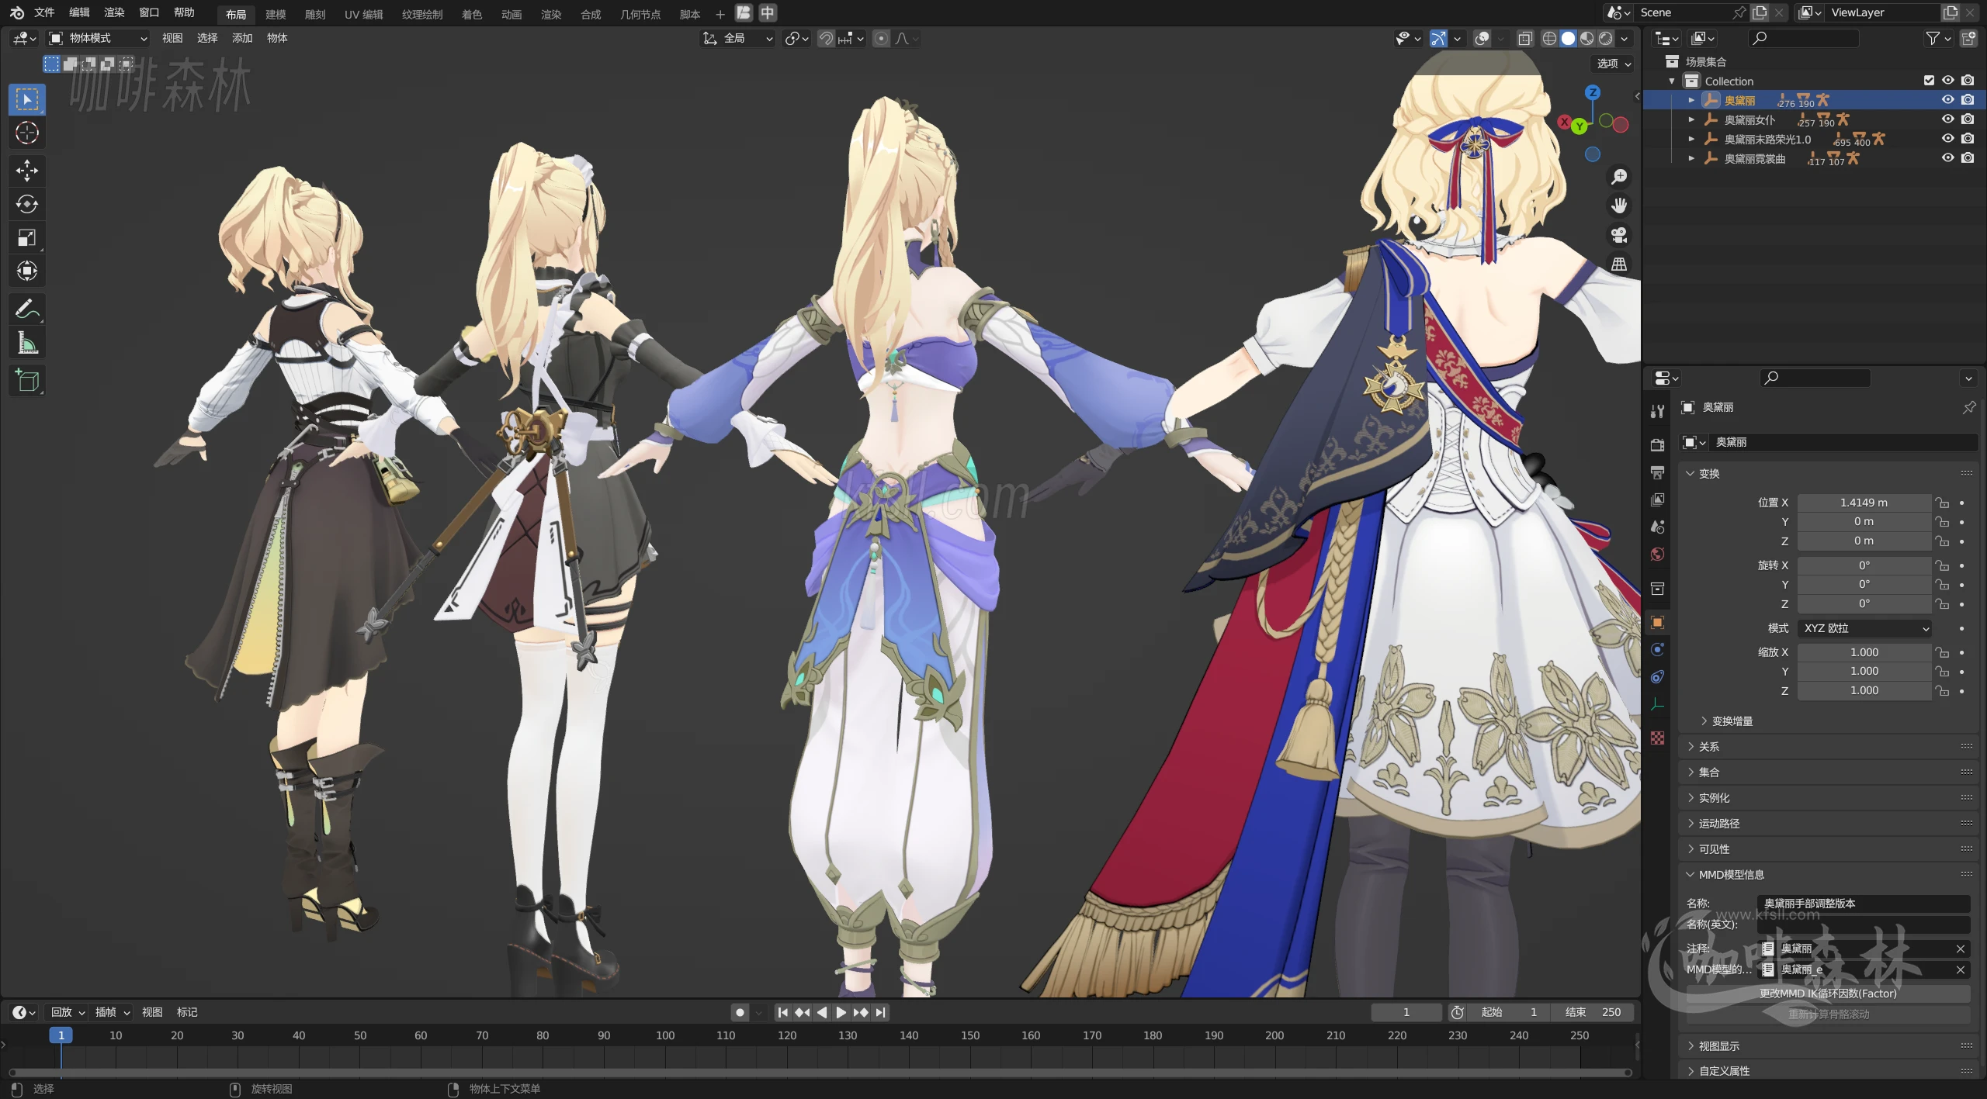Toggle lock on Scale Z
Image resolution: width=1987 pixels, height=1099 pixels.
[x=1942, y=690]
